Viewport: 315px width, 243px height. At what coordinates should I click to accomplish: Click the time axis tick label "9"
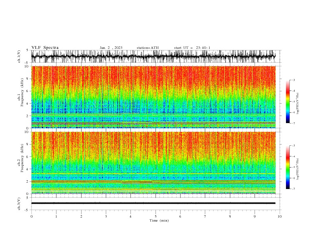coord(255,216)
